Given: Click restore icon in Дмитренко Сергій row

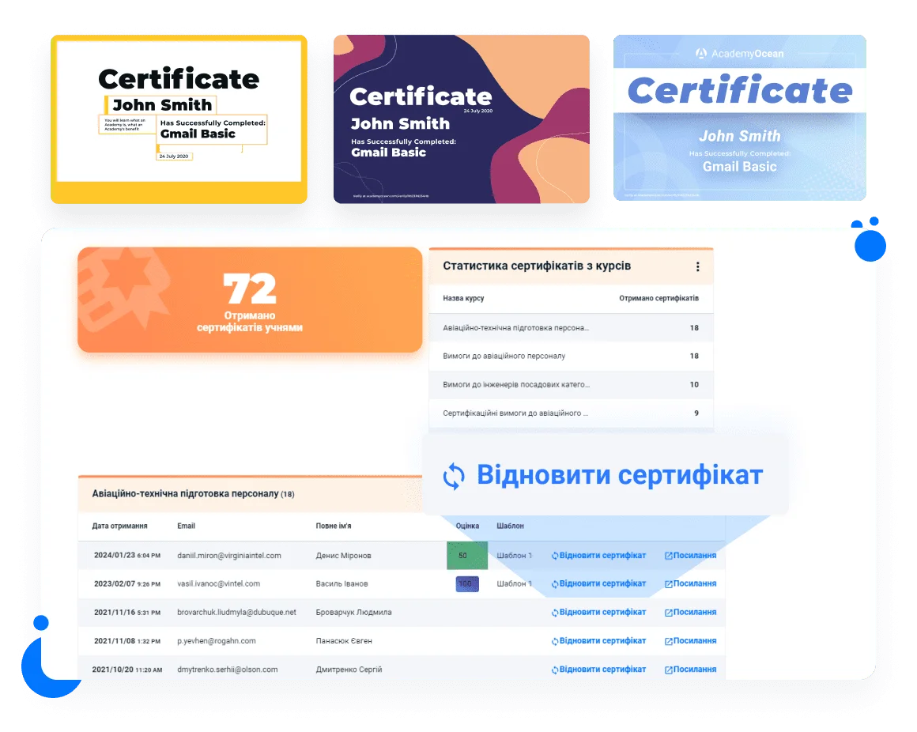Looking at the screenshot, I should 555,670.
